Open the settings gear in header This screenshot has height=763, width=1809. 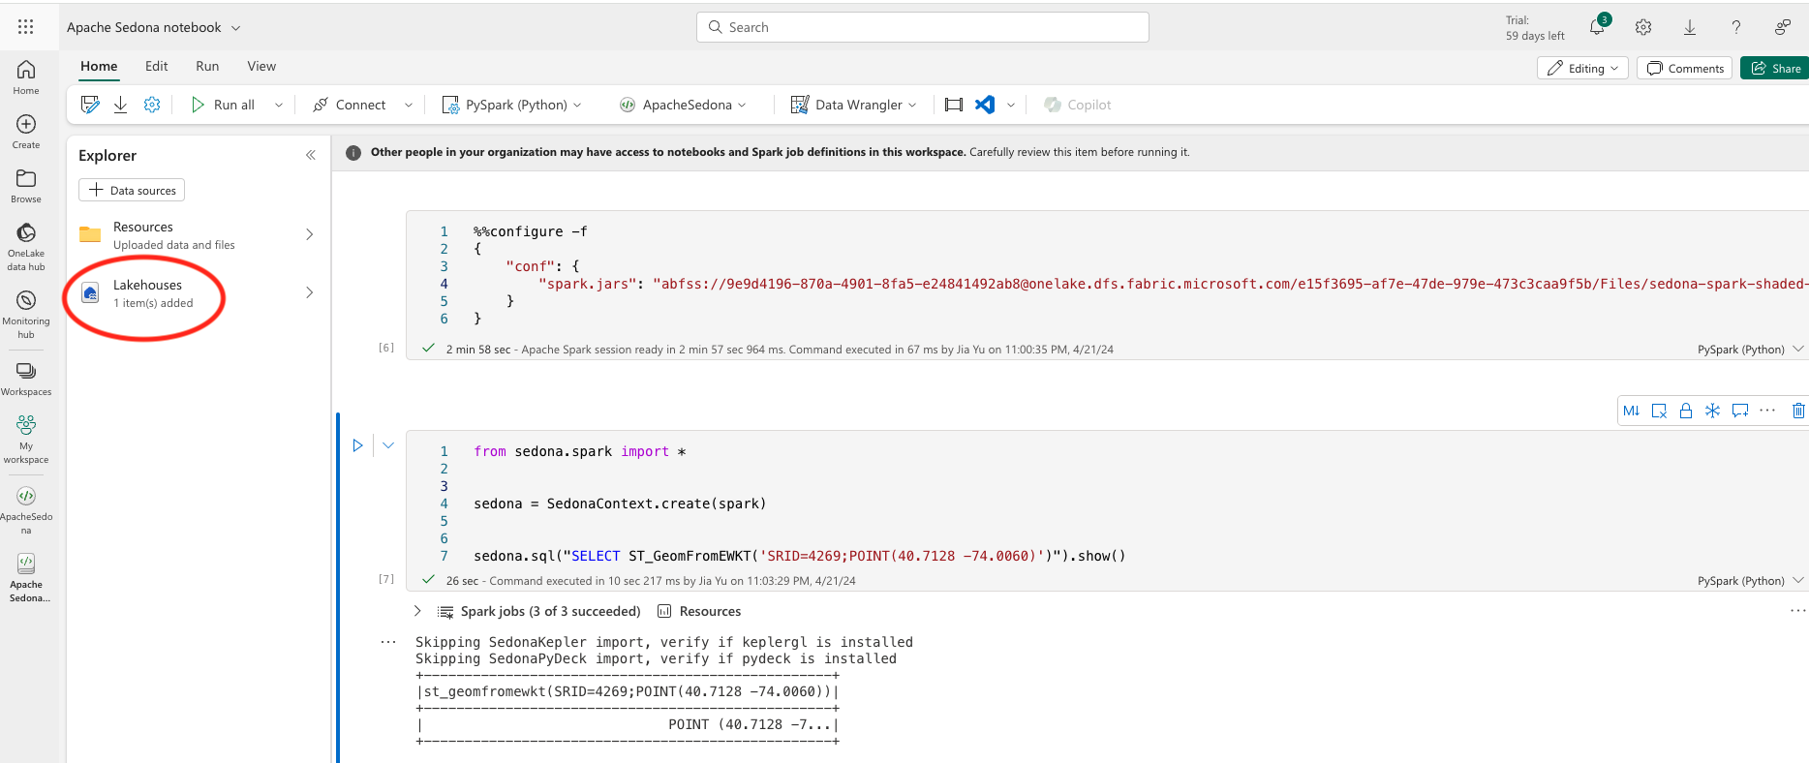coord(1643,28)
